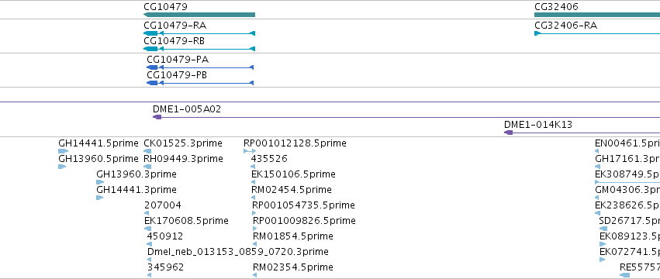Select the GM04306 feature label

[627, 190]
